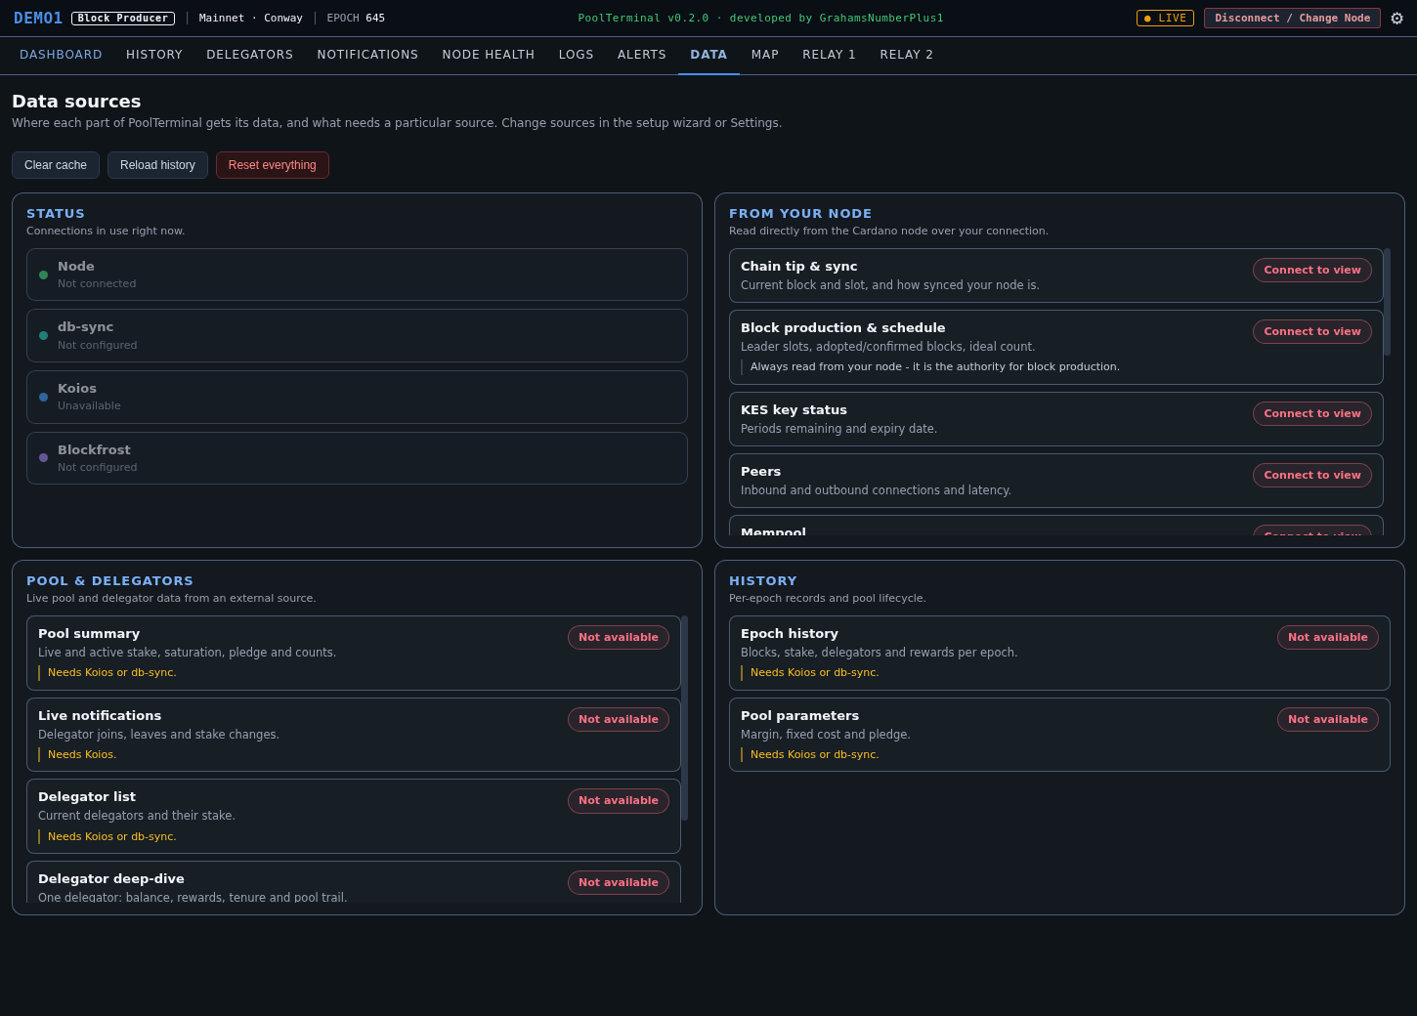Click the 'Delegator deep-dive' title
Viewport: 1417px width, 1016px height.
tap(111, 879)
